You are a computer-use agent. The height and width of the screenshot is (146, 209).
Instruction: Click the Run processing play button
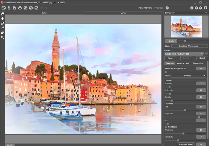tap(167, 8)
